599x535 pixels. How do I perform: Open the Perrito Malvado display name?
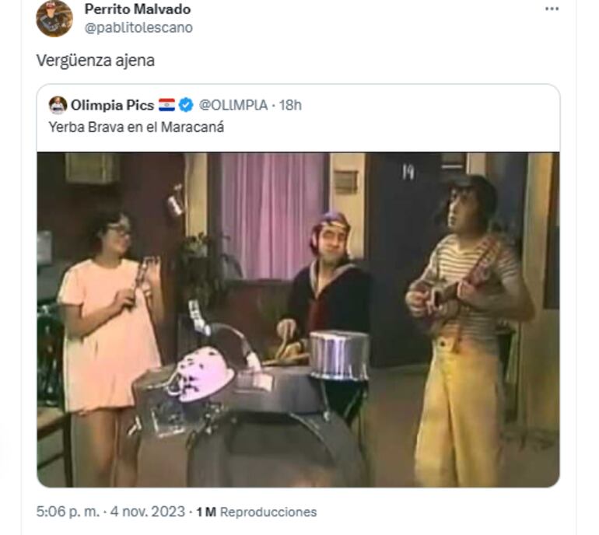[138, 9]
